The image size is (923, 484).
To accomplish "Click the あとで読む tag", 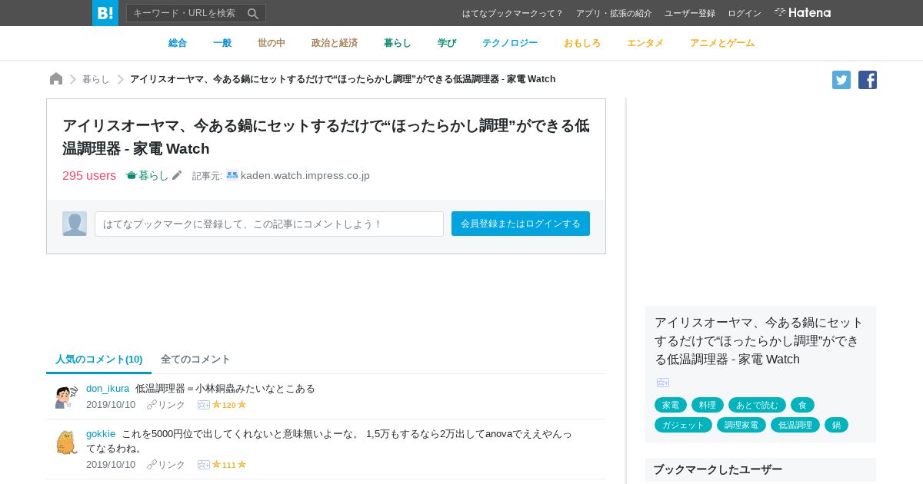I will click(x=757, y=405).
